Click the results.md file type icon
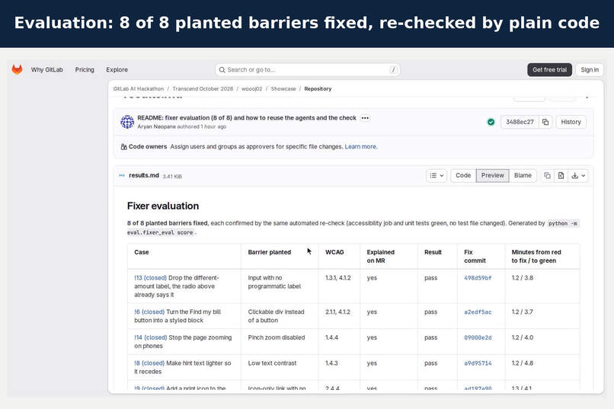Screen dimensions: 614x409 [x=122, y=175]
